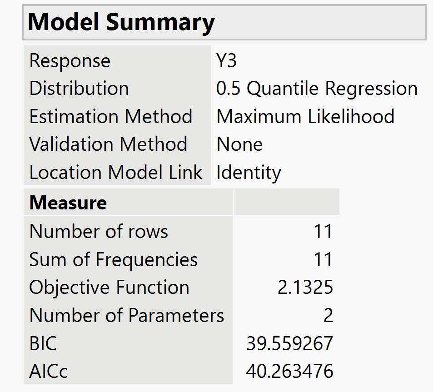The width and height of the screenshot is (433, 392).
Task: Select the Number of rows label
Action: tap(99, 232)
